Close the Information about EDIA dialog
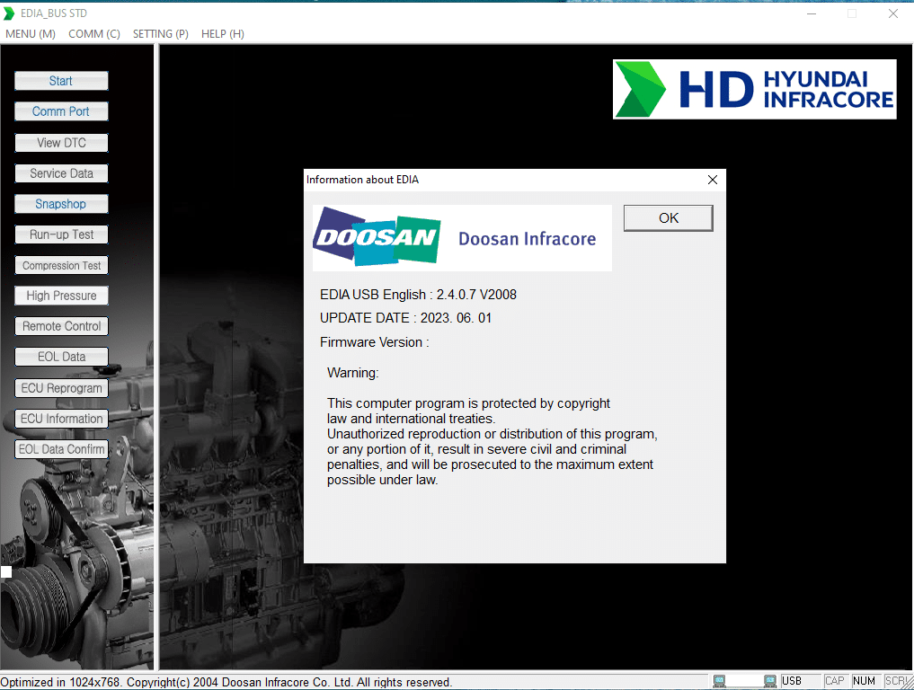 tap(713, 180)
